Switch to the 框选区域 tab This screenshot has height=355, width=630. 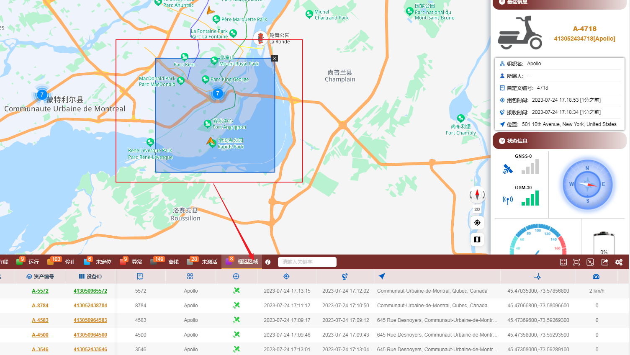(247, 262)
